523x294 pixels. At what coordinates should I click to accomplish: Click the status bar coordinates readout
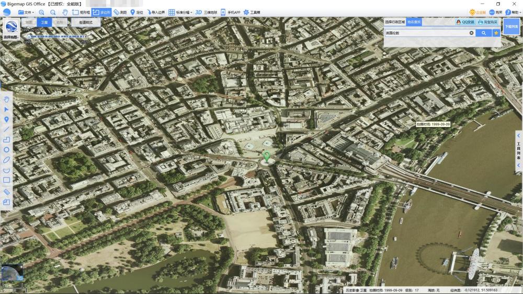click(474, 290)
